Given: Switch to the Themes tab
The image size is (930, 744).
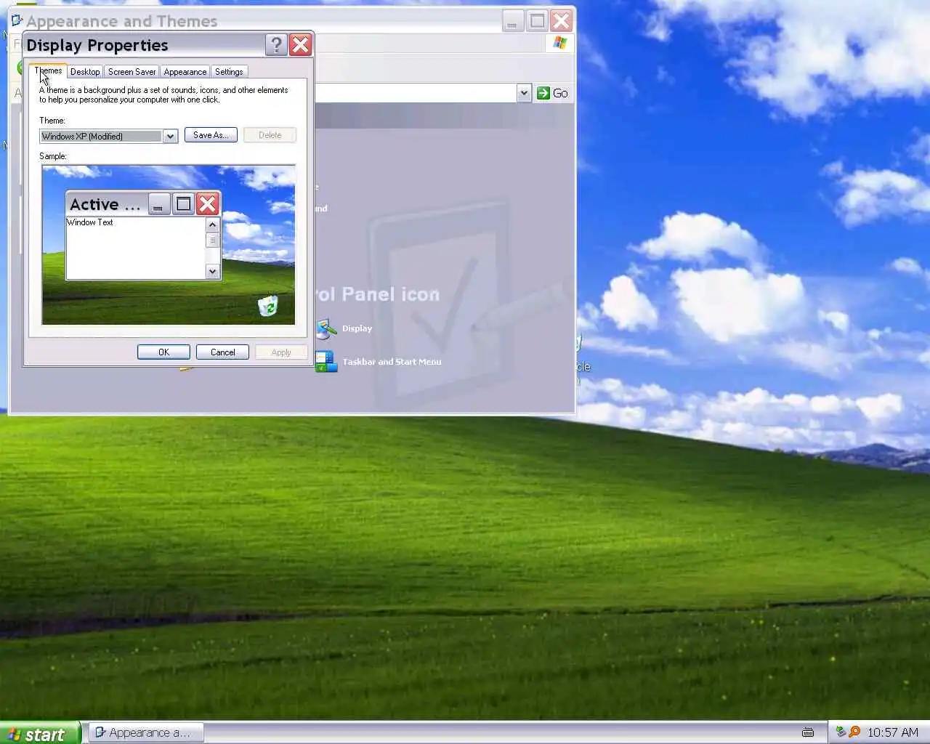Looking at the screenshot, I should tap(49, 71).
